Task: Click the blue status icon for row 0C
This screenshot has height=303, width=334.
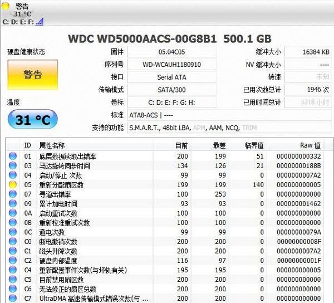Action: tap(13, 232)
